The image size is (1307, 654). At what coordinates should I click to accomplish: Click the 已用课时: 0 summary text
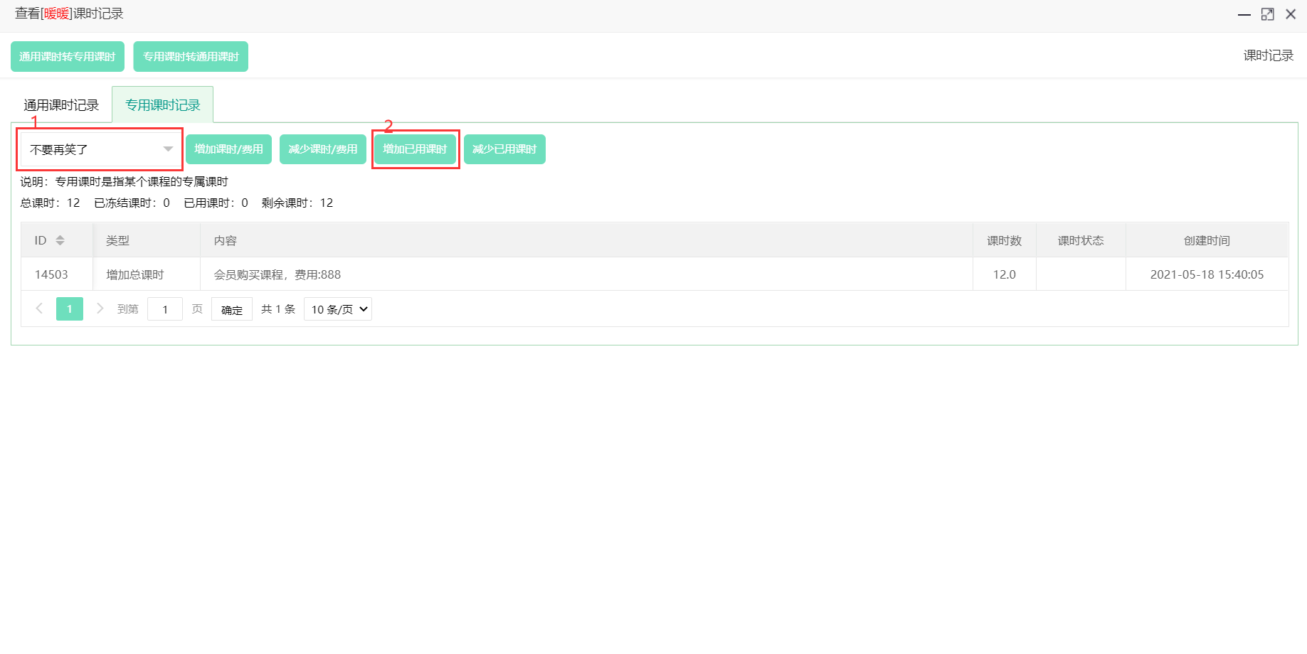(x=216, y=203)
